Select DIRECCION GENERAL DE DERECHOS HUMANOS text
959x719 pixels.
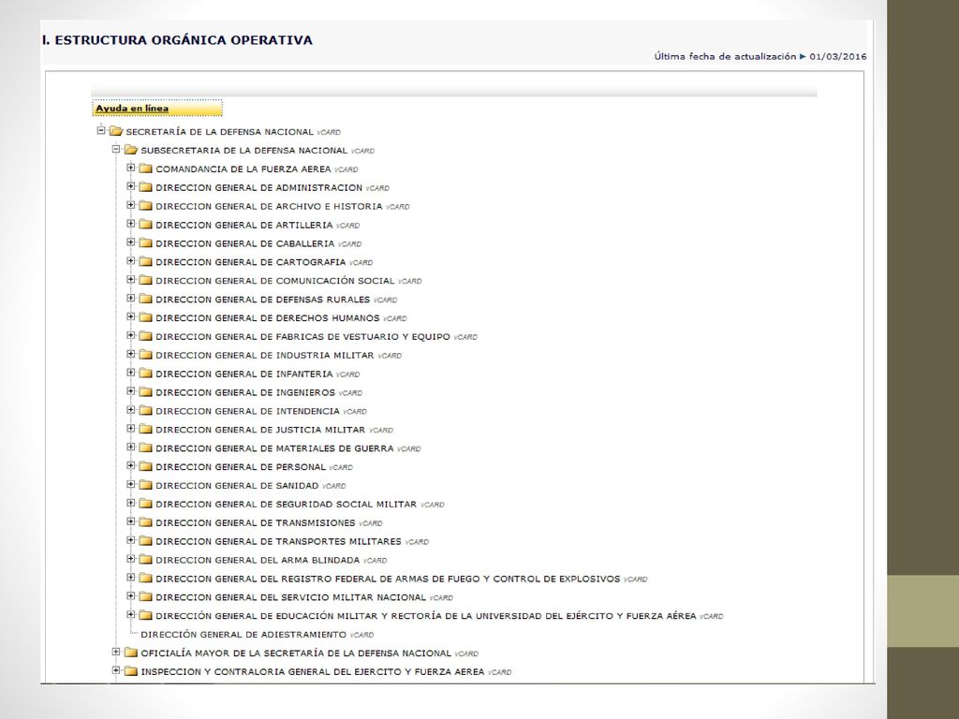[267, 318]
